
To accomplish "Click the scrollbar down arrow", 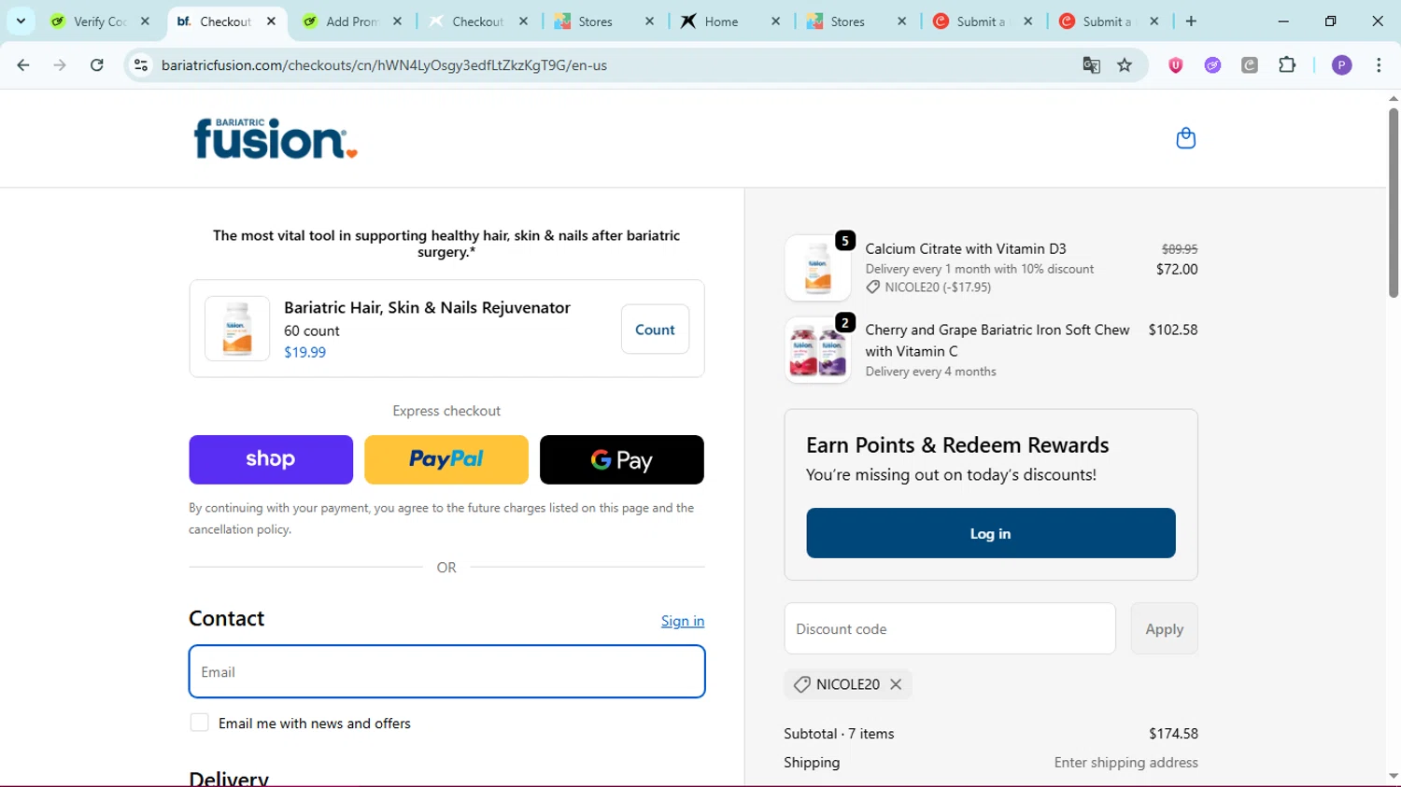I will (1393, 777).
